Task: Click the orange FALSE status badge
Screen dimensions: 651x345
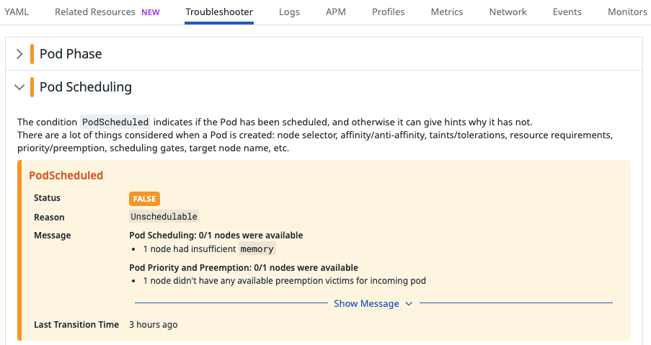Action: pyautogui.click(x=144, y=199)
